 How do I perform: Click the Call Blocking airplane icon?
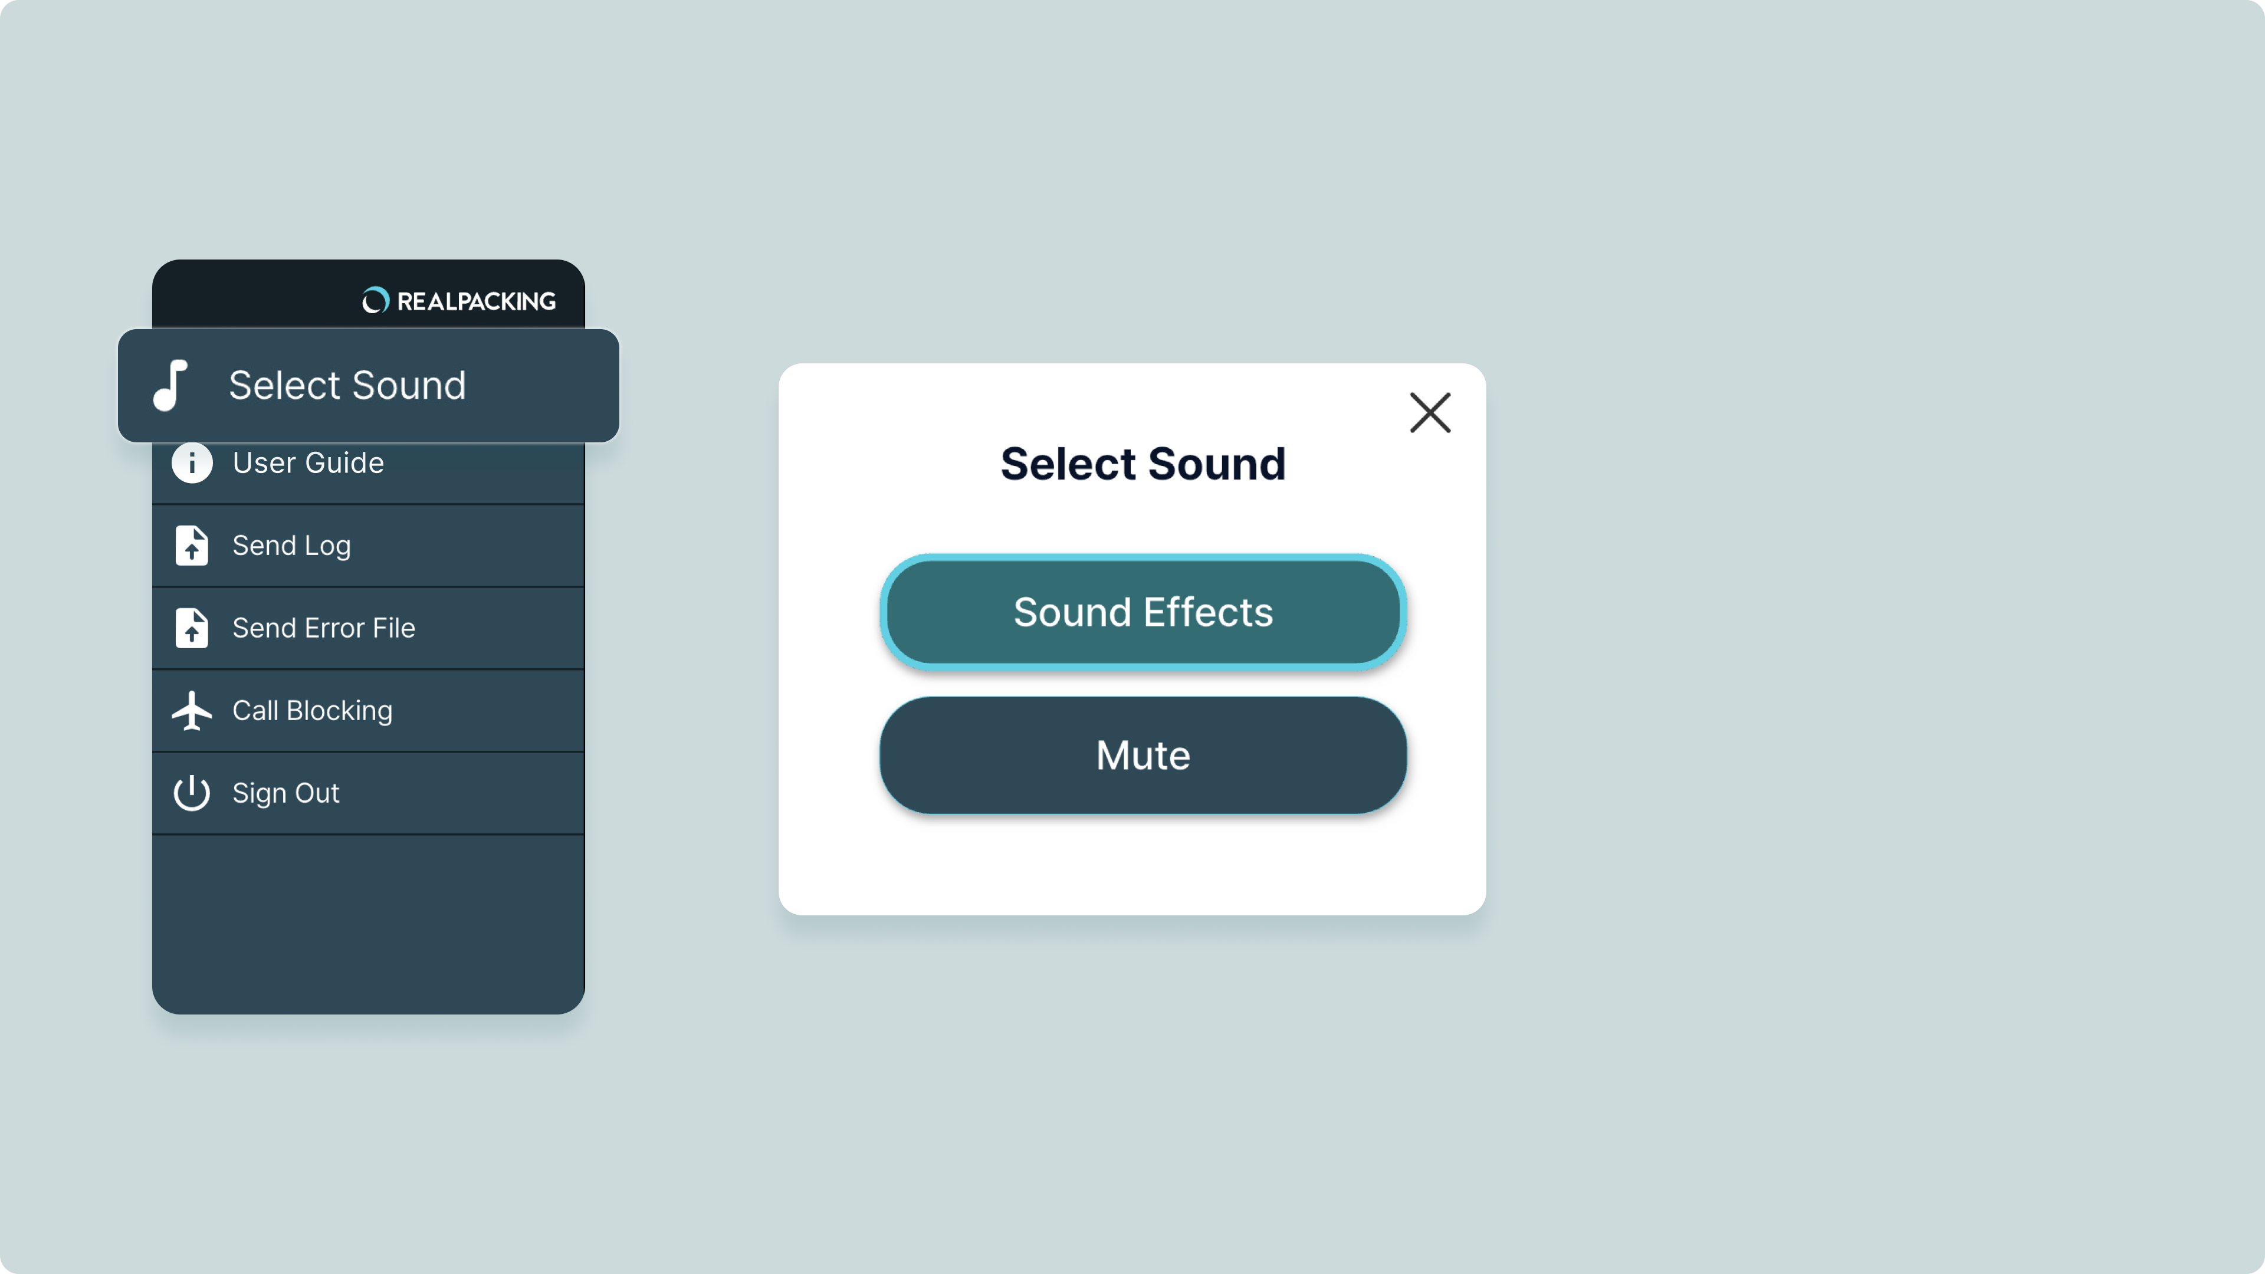point(192,710)
